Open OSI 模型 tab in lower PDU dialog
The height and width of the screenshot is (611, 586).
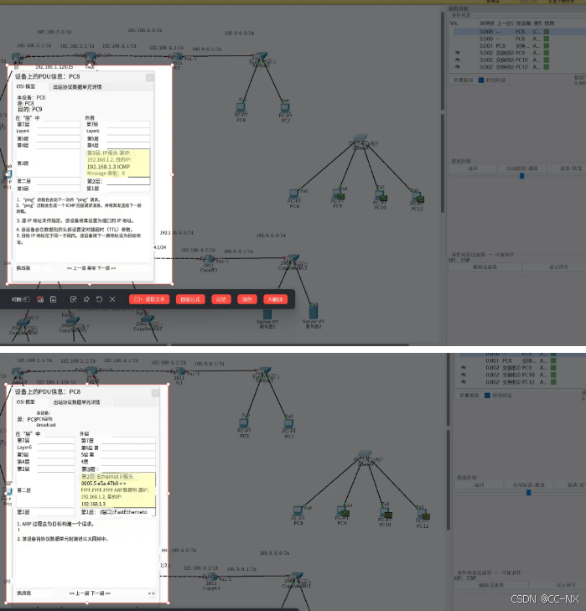coord(26,401)
